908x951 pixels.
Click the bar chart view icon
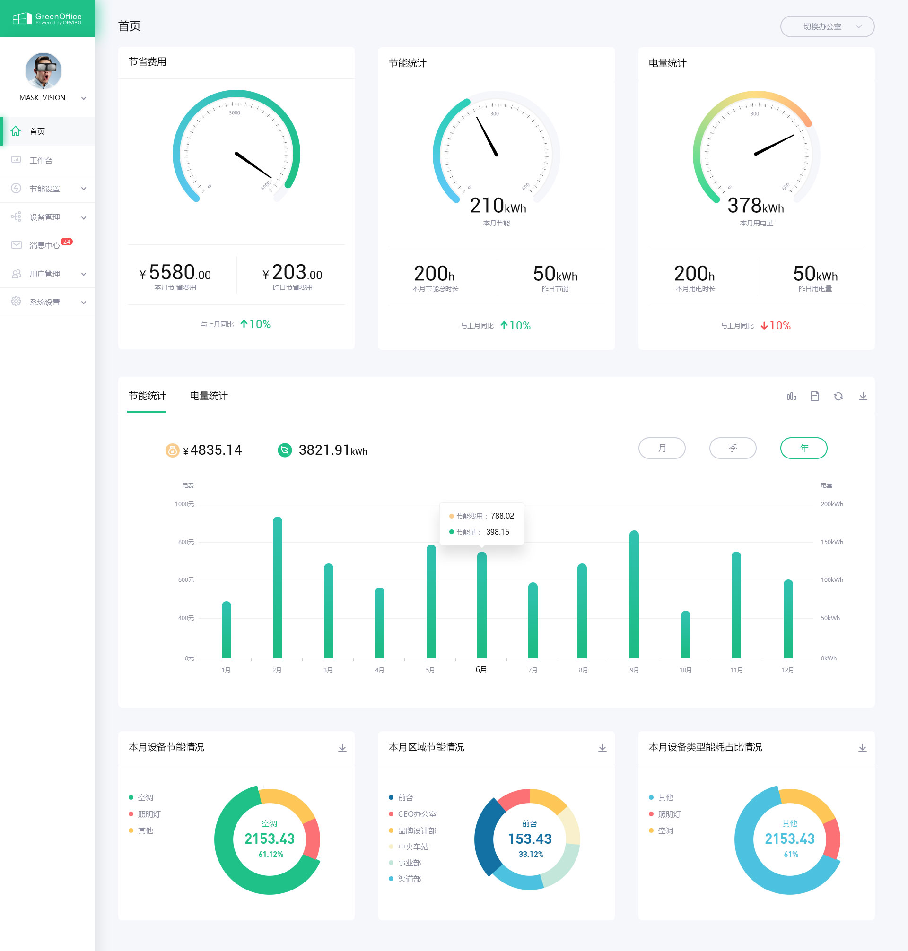click(x=791, y=396)
